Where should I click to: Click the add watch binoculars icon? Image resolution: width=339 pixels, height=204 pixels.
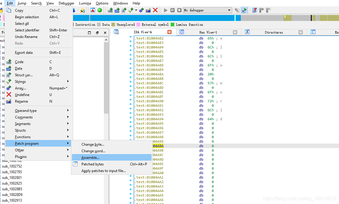pos(261,10)
